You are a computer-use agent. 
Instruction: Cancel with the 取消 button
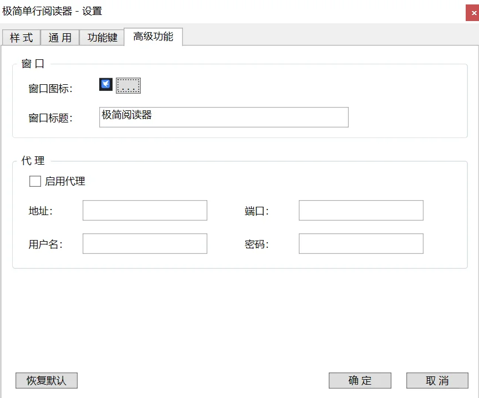(x=437, y=381)
